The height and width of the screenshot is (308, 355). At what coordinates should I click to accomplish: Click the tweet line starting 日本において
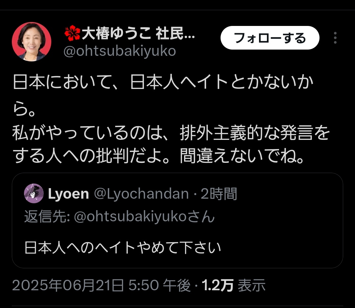(163, 82)
